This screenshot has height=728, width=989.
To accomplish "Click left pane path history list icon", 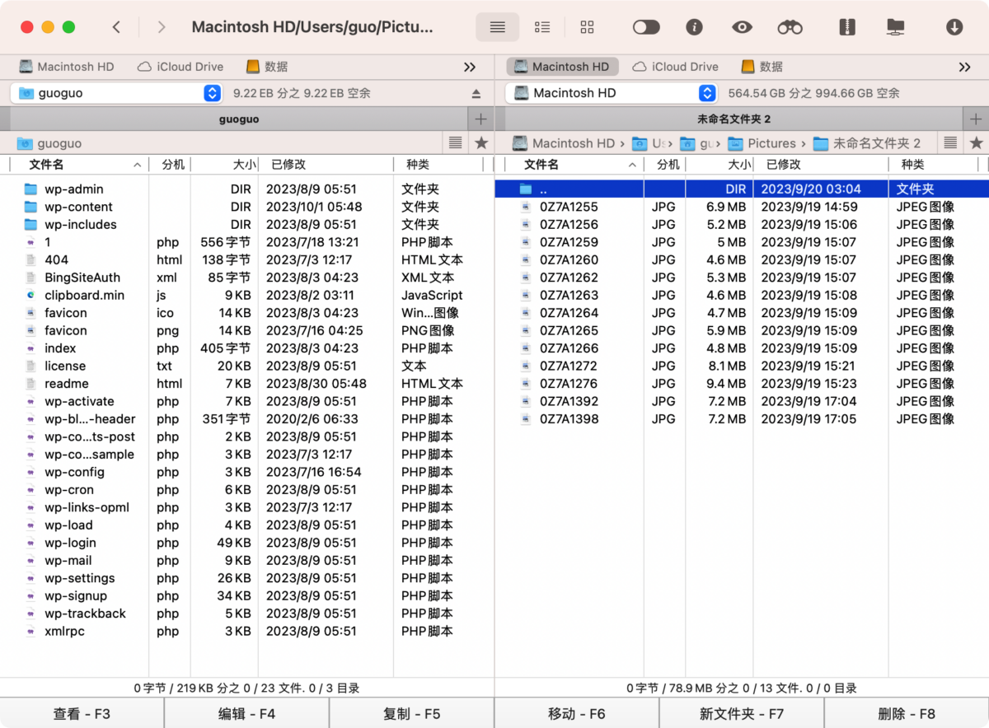I will click(x=456, y=143).
